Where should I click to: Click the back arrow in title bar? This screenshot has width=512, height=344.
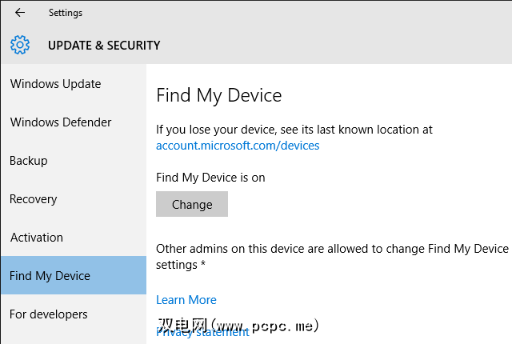coord(20,13)
